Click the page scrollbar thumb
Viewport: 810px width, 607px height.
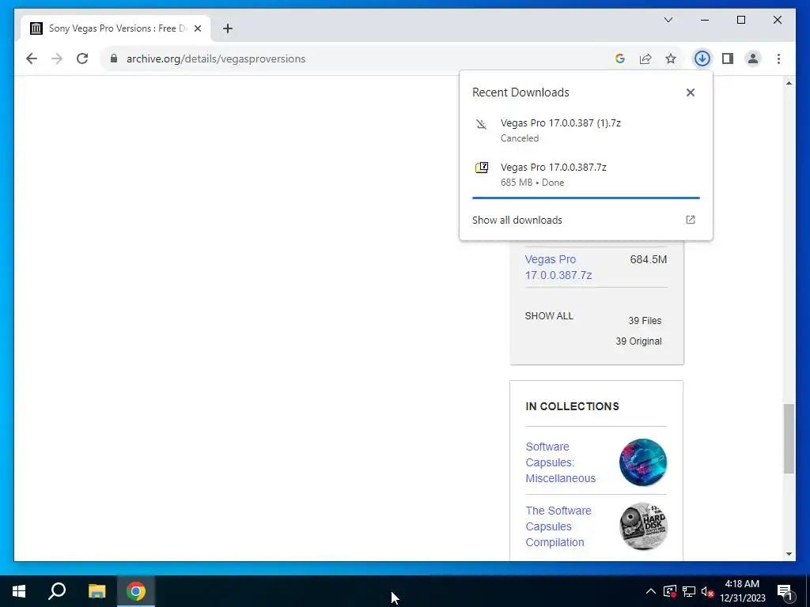click(x=789, y=439)
